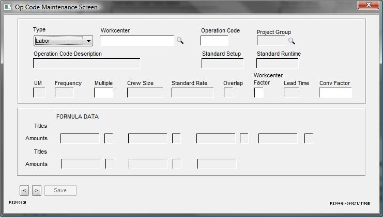Screen dimensions: 383x217
Task: Click the Crew Size label
Action: tap(140, 83)
